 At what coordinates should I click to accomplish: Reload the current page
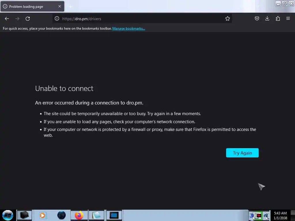28,19
